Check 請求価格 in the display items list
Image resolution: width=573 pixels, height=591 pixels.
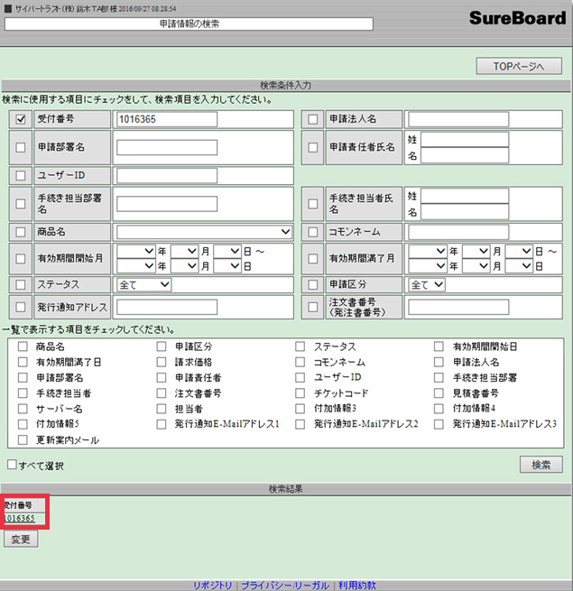click(162, 362)
